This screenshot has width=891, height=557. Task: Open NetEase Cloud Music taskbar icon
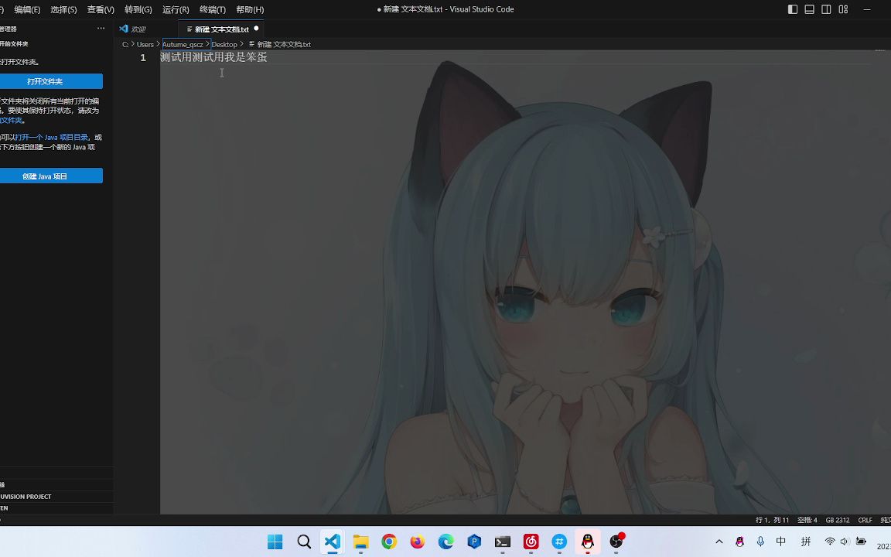[x=531, y=542]
